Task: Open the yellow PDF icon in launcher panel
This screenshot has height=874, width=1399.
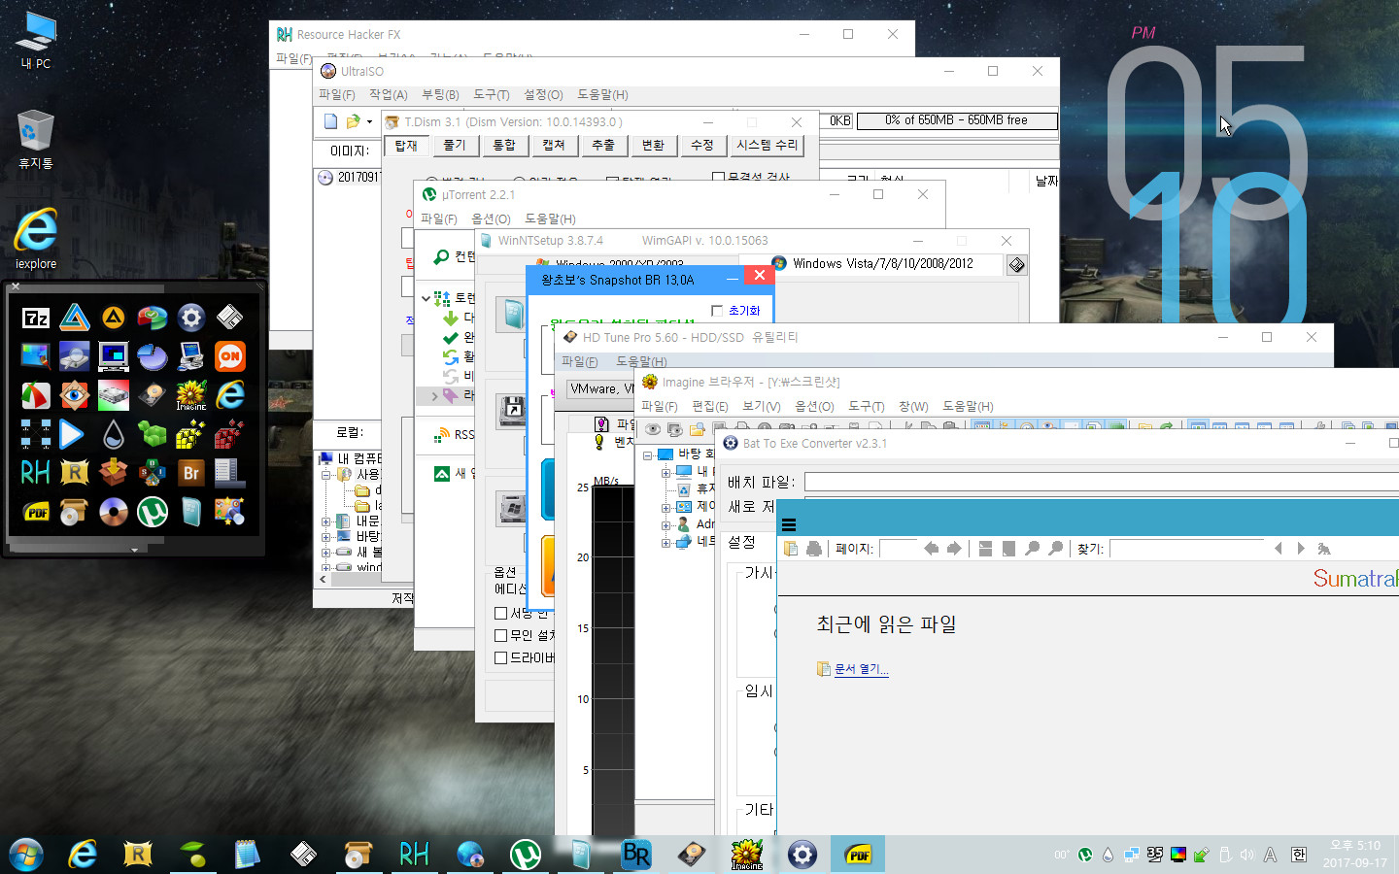Action: click(x=36, y=512)
